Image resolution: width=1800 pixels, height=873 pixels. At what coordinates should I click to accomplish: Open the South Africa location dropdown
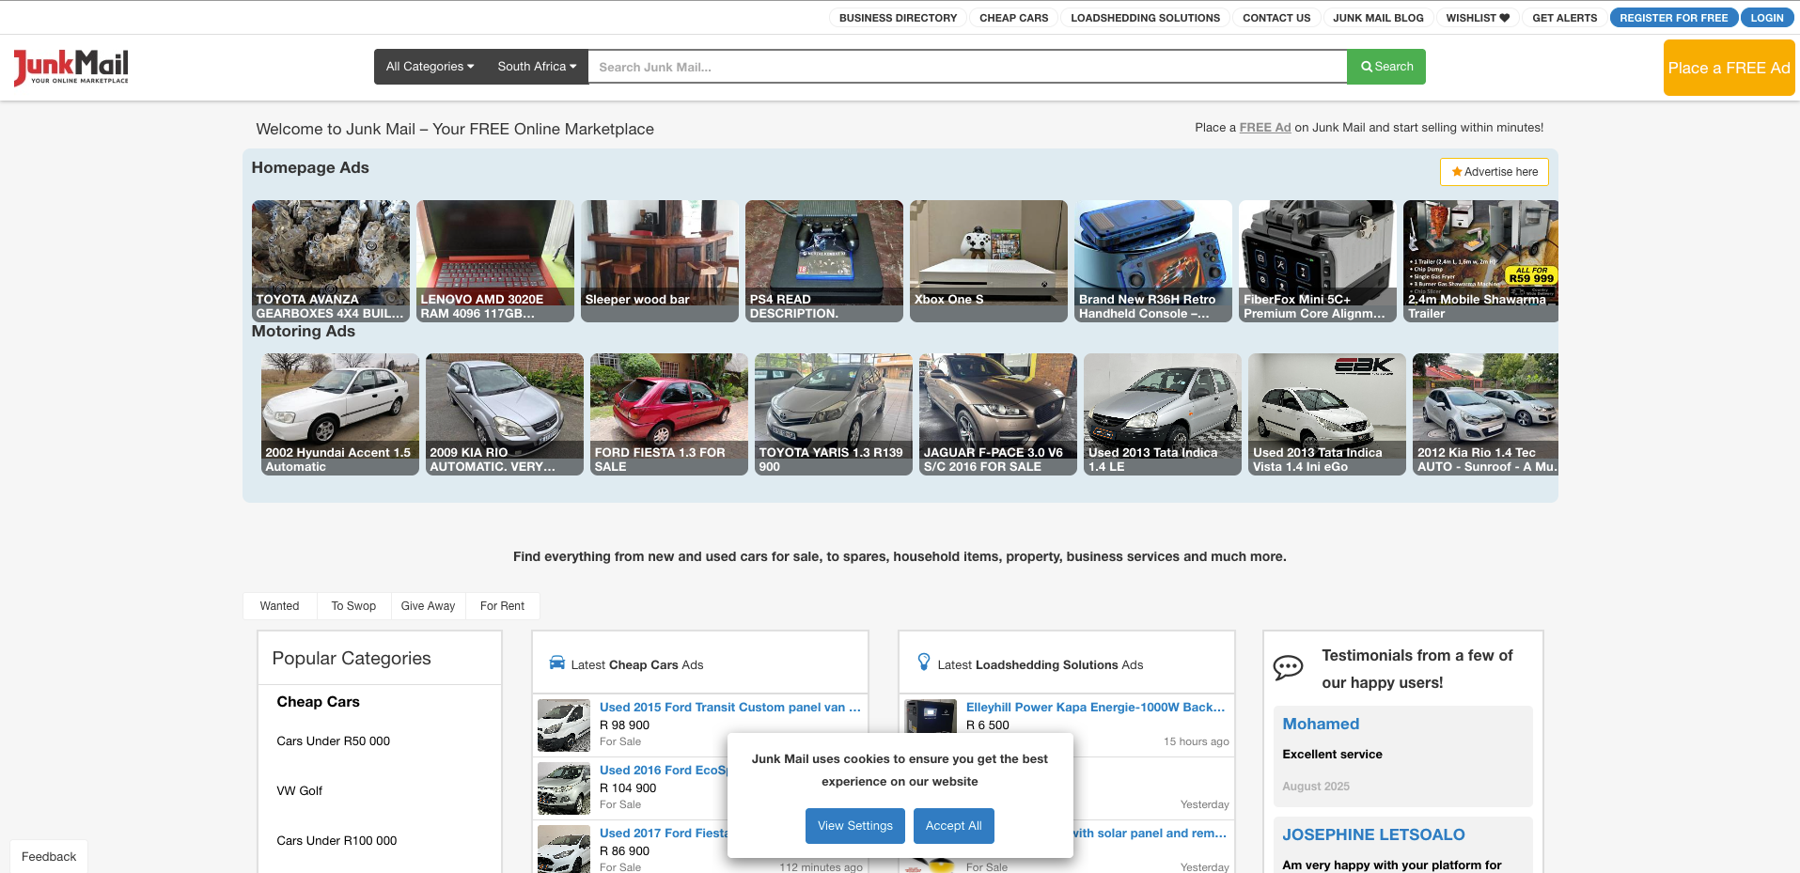[x=537, y=67]
